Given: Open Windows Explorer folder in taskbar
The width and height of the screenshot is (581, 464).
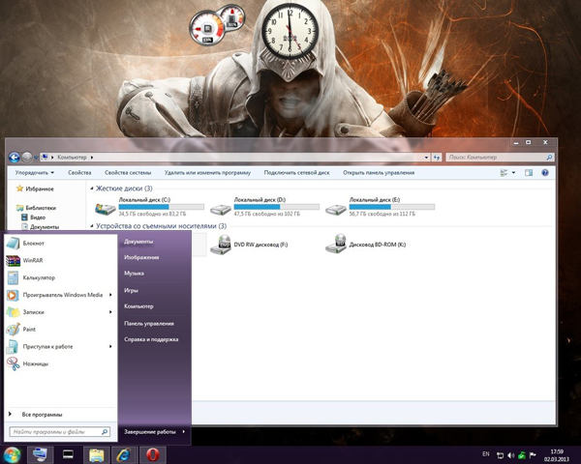Looking at the screenshot, I should (x=96, y=455).
